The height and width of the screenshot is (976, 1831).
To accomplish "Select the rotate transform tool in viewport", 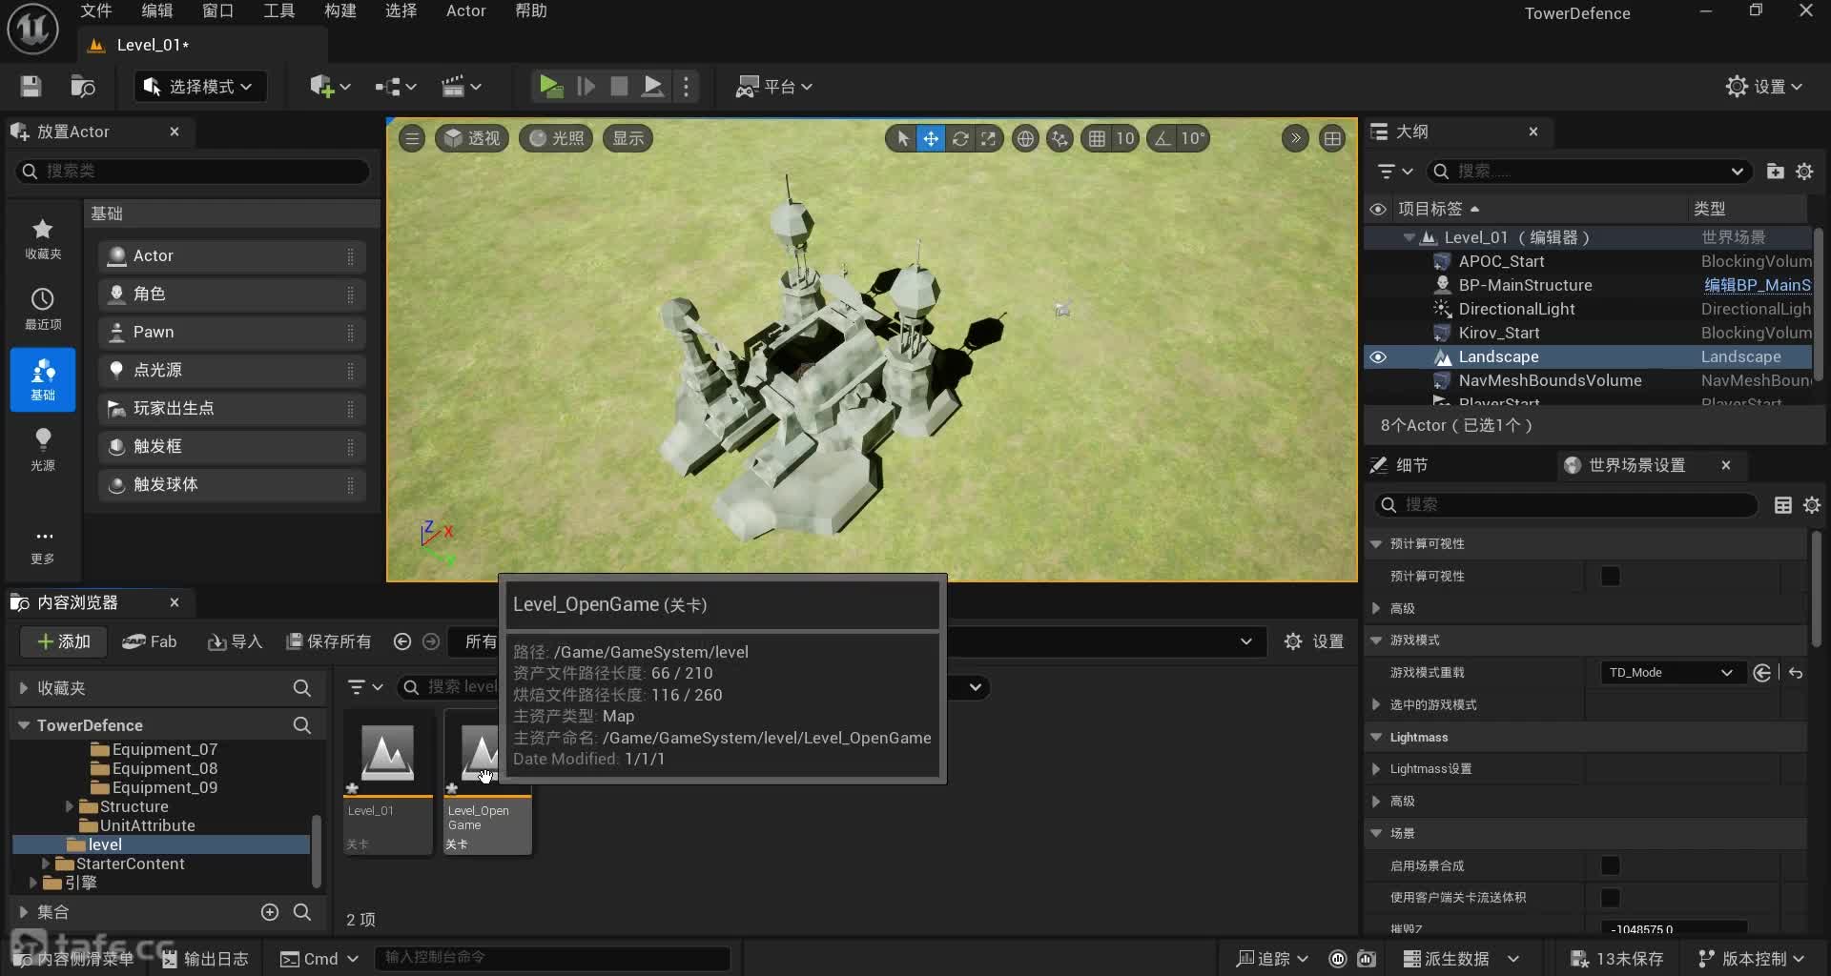I will pyautogui.click(x=960, y=139).
